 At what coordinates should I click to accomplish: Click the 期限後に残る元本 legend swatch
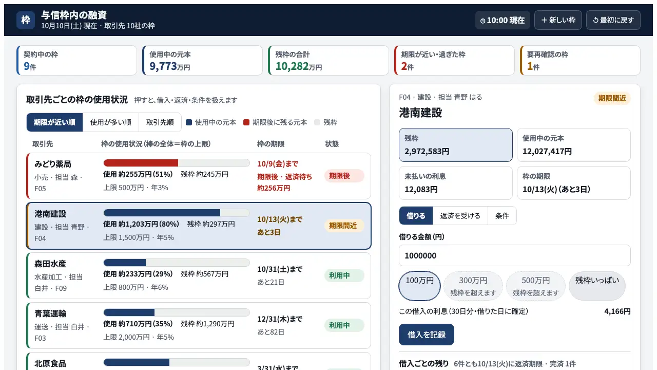click(x=246, y=122)
